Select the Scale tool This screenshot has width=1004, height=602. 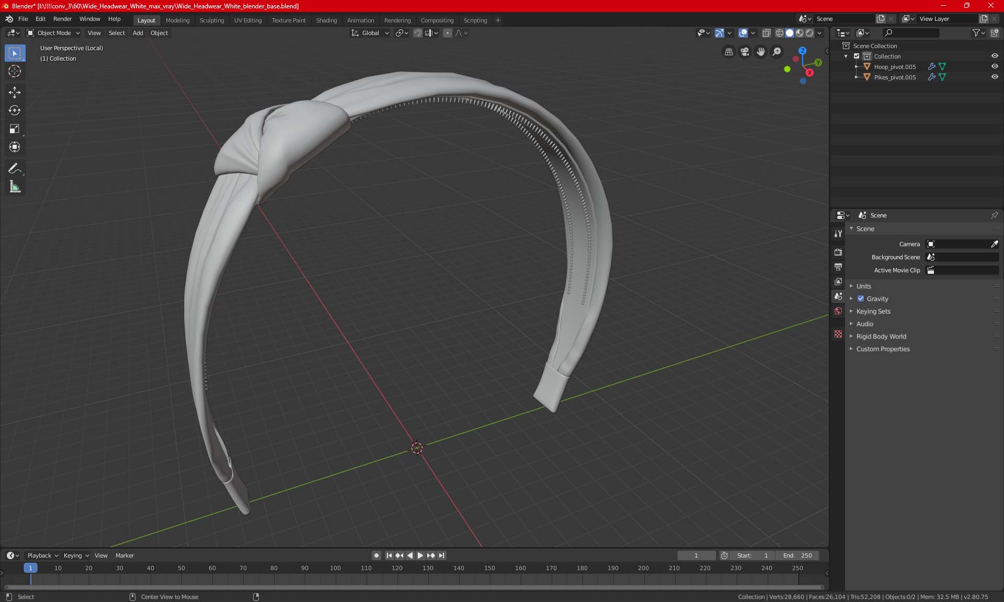click(x=15, y=129)
